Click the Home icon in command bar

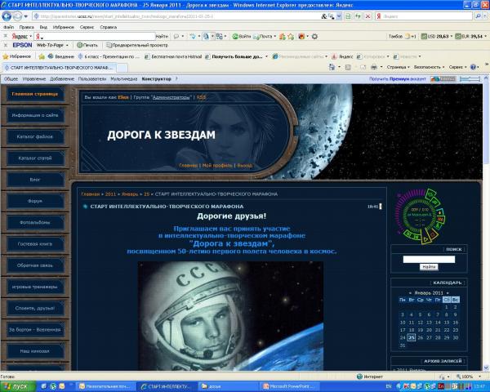click(x=332, y=67)
